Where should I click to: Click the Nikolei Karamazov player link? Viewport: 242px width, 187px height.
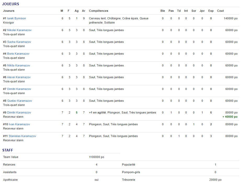click(19, 30)
